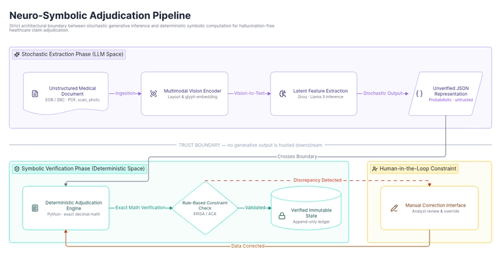
Task: Click the Groq - Llama 3 inference subtitle
Action: (x=321, y=97)
